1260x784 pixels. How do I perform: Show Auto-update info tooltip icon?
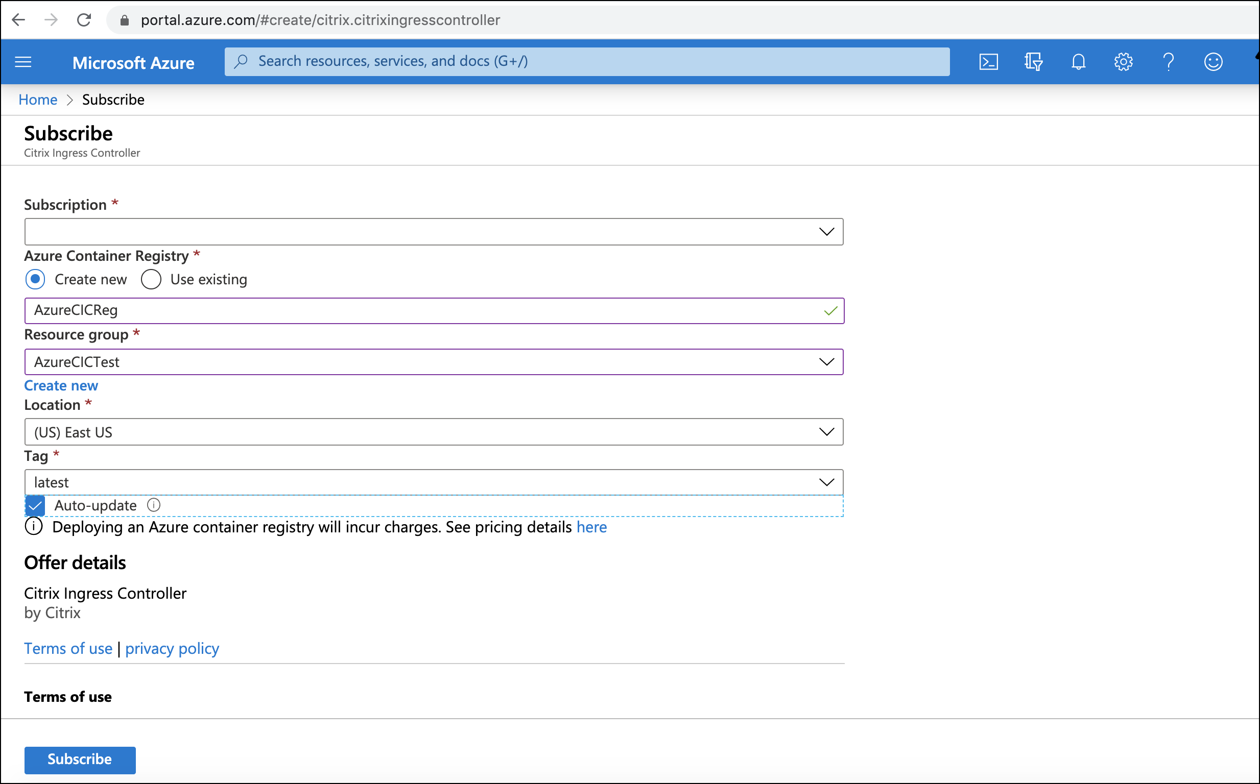[154, 505]
